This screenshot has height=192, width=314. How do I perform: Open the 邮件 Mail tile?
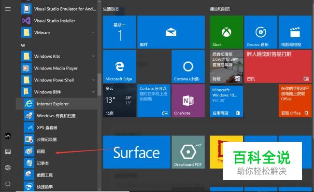click(x=171, y=32)
